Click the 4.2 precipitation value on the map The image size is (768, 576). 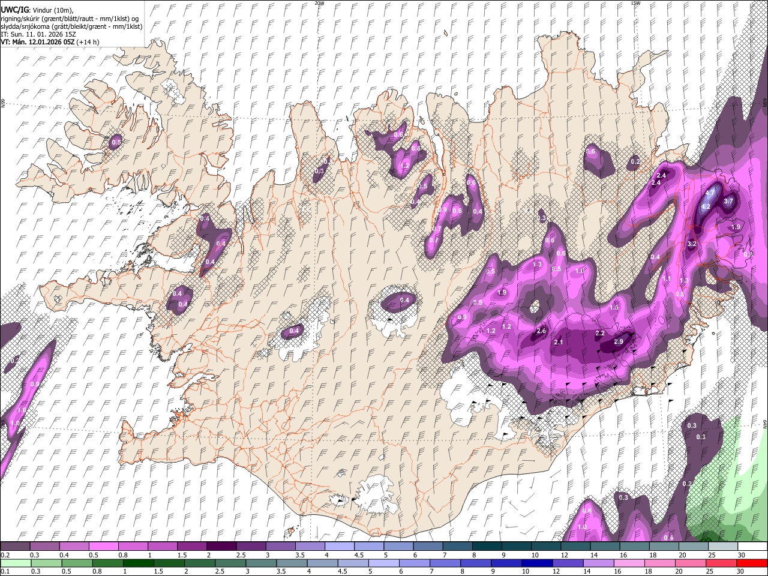(x=706, y=206)
